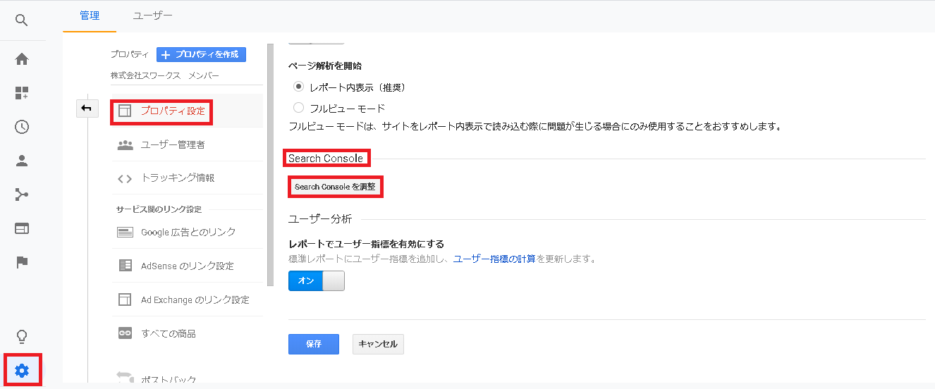Switch to the ユーザー tab
The image size is (935, 389).
152,16
